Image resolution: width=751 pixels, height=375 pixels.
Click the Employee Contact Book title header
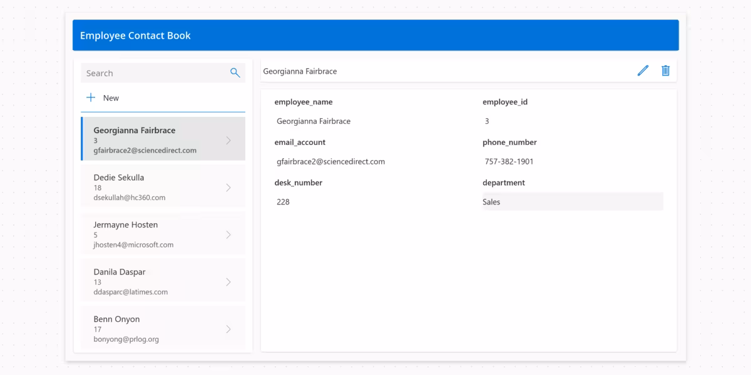pos(135,35)
